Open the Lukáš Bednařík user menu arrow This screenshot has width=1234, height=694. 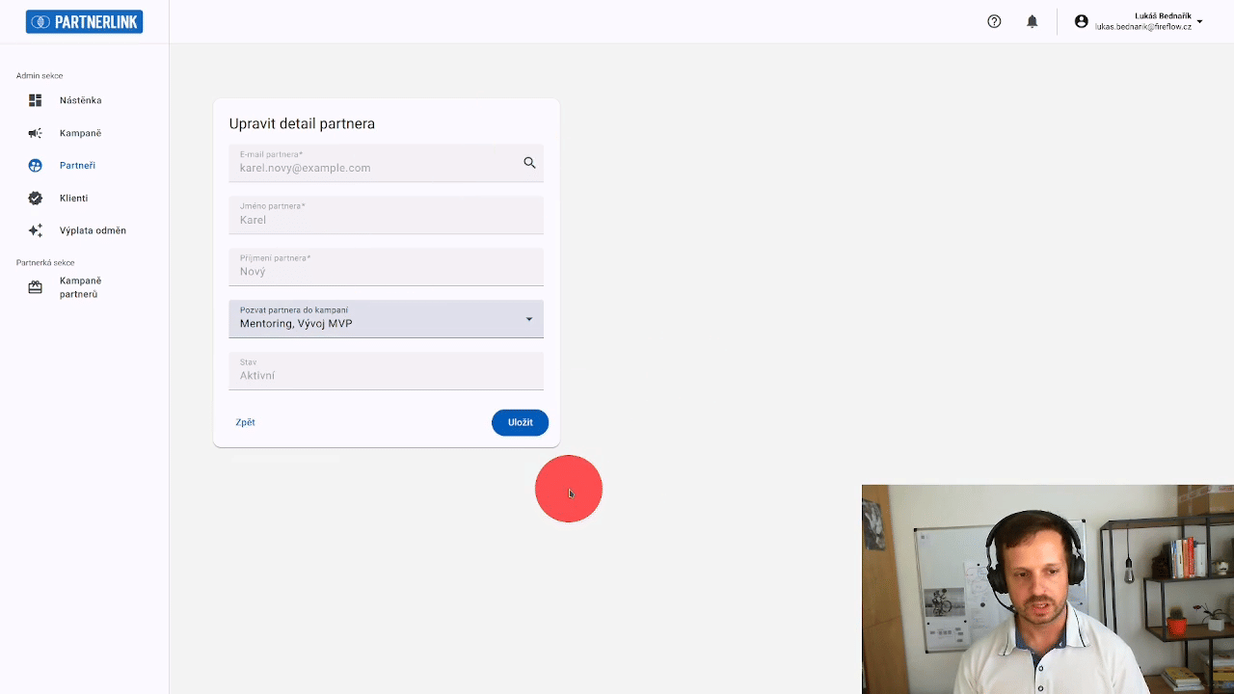coord(1199,21)
